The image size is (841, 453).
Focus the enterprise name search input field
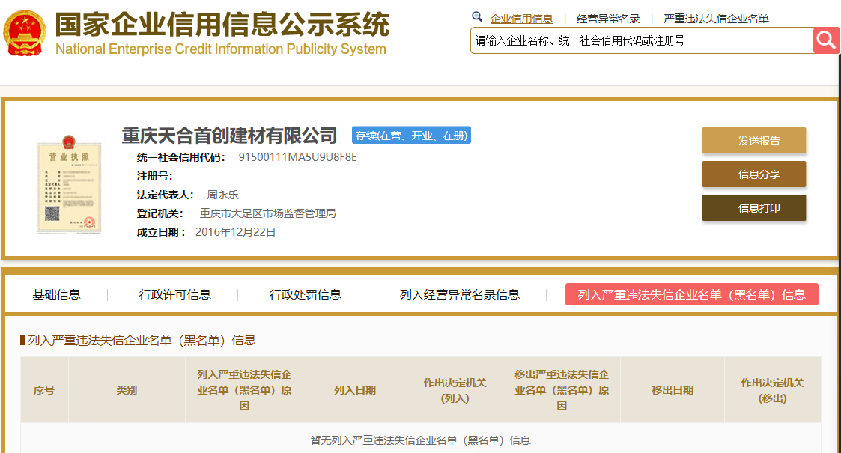(642, 40)
